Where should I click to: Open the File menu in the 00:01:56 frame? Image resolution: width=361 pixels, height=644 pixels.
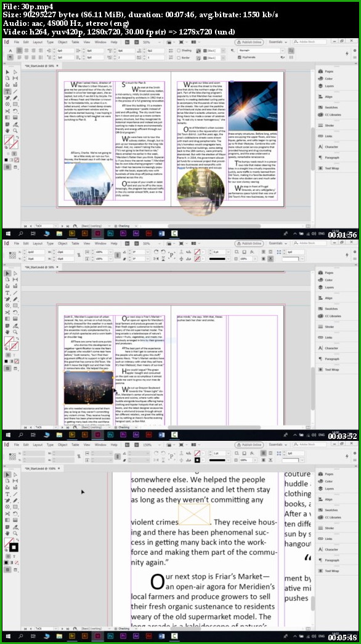(17, 42)
